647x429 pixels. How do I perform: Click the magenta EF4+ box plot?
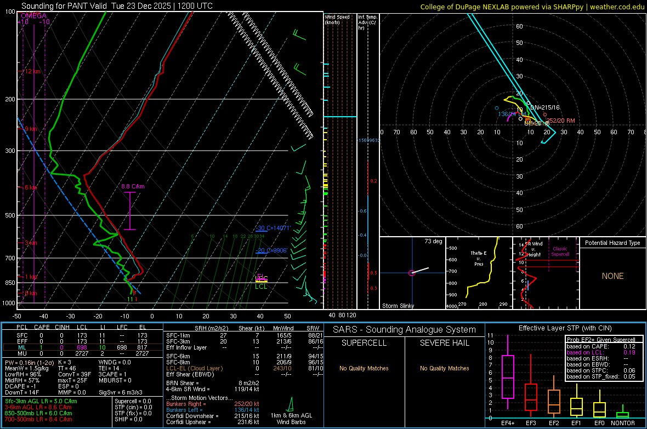[x=508, y=372]
